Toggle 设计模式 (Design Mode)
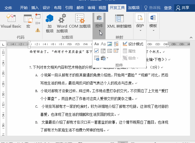 click(133, 44)
